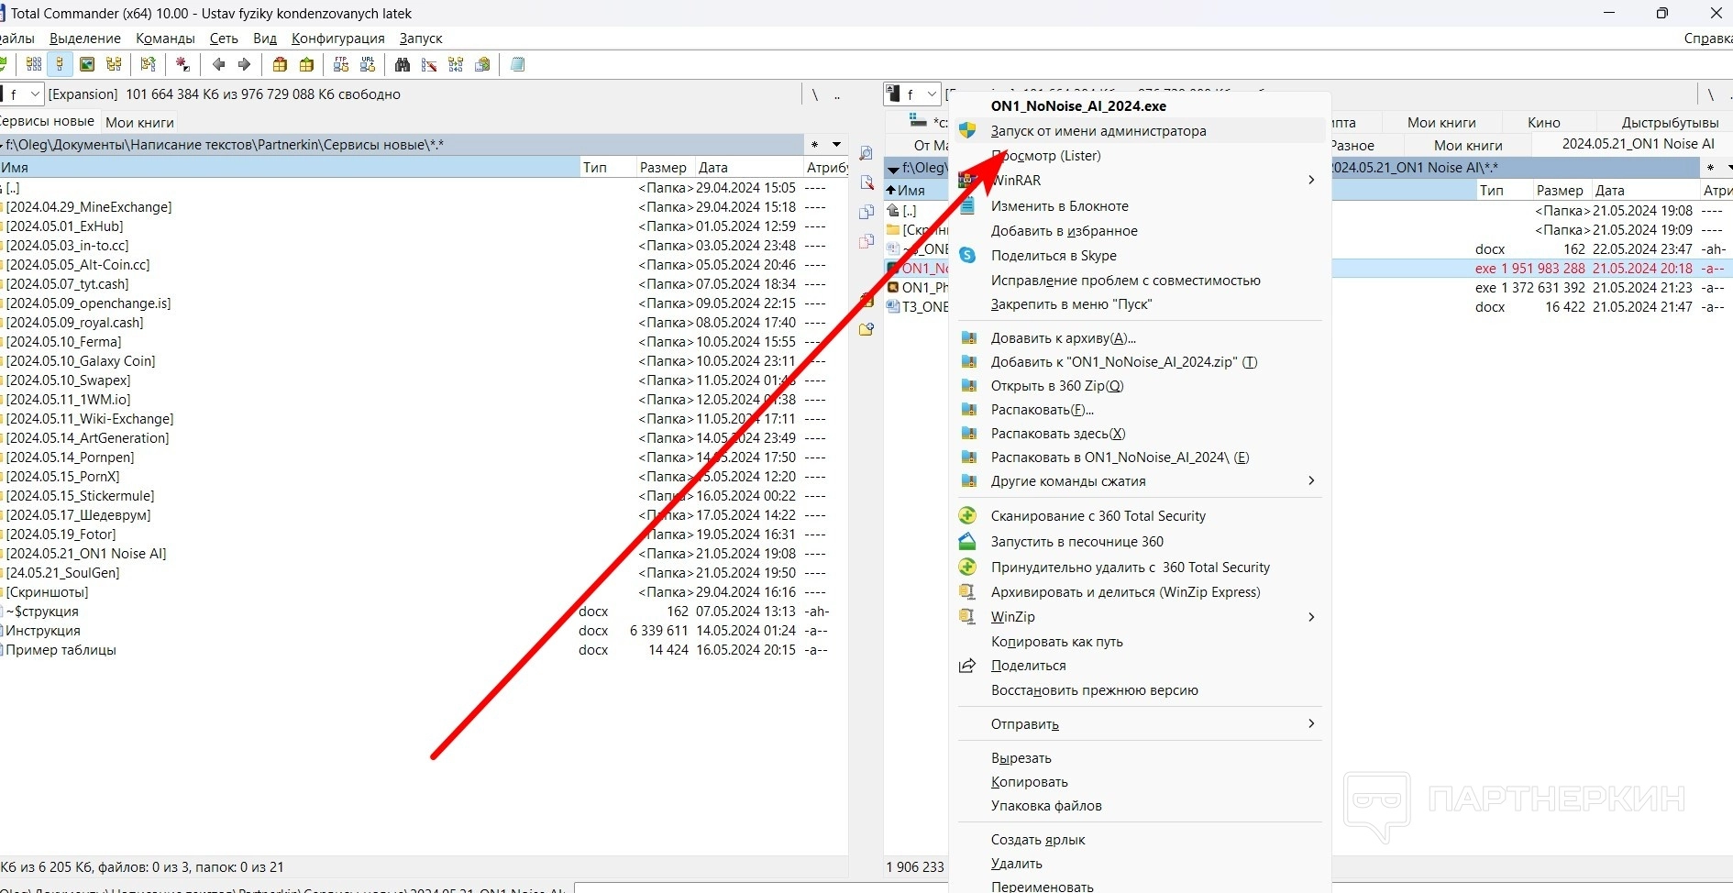The width and height of the screenshot is (1733, 893).
Task: Open file search with the binoculars icon
Action: click(403, 64)
